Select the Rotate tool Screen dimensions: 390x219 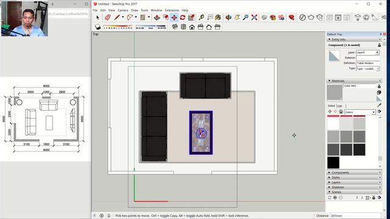(x=183, y=18)
